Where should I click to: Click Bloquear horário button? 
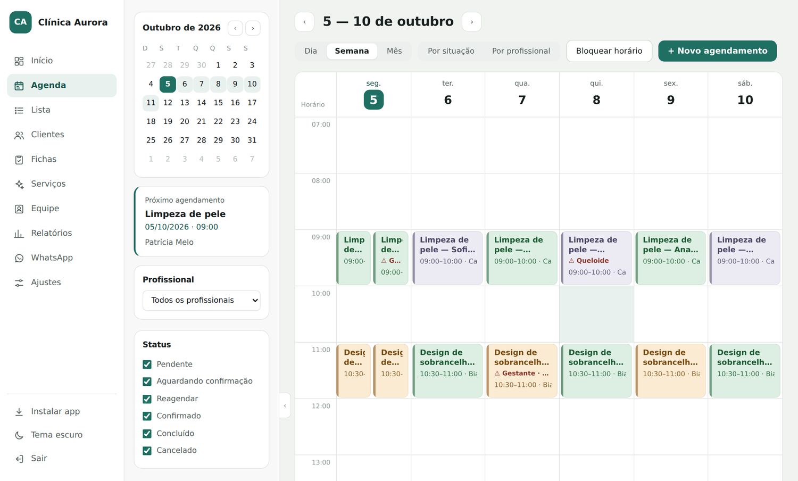coord(609,51)
